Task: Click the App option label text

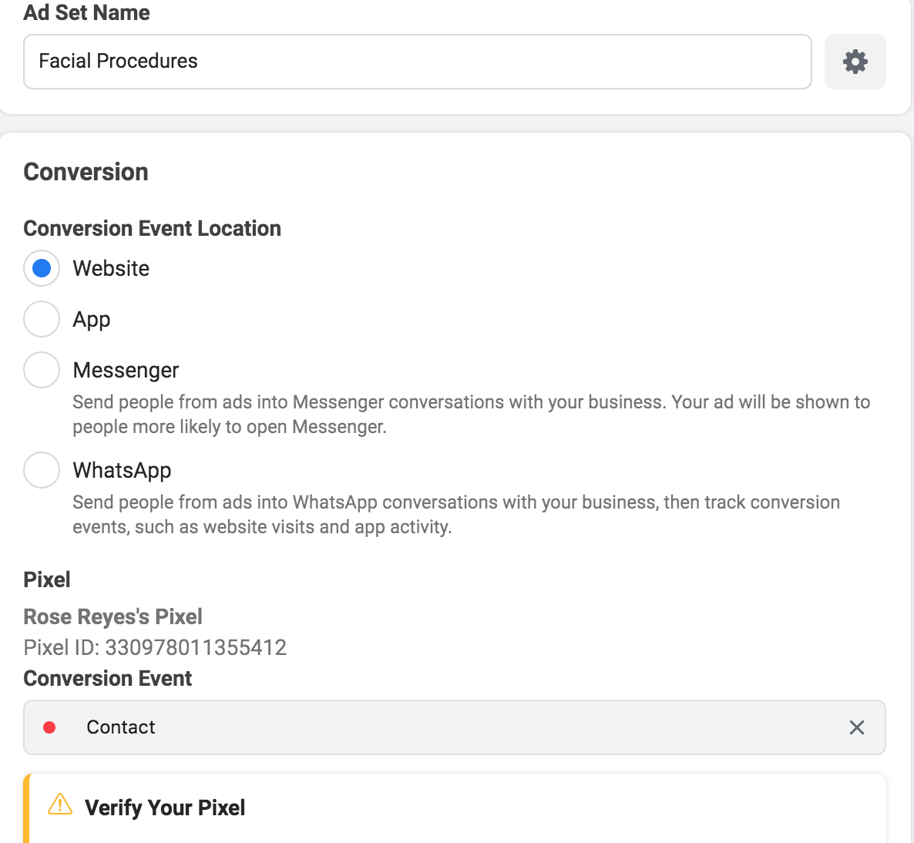Action: 92,319
